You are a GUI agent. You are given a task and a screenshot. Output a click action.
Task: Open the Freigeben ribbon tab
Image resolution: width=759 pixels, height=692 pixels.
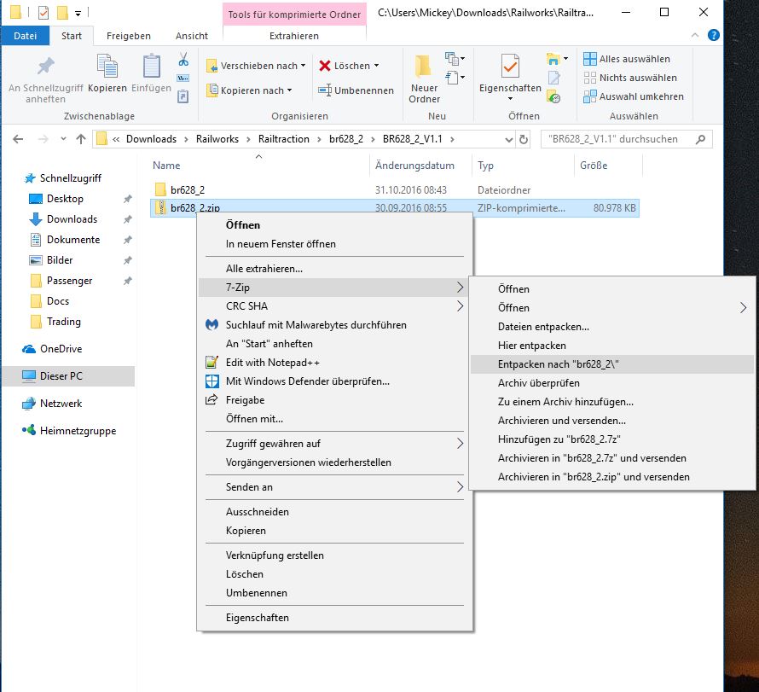pos(129,36)
